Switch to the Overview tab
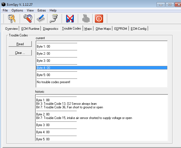The width and height of the screenshot is (181, 148). pos(11,29)
